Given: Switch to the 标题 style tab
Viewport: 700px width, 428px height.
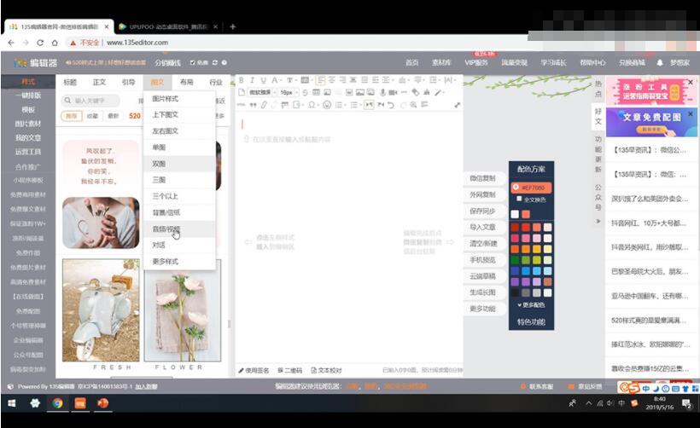Looking at the screenshot, I should (70, 82).
